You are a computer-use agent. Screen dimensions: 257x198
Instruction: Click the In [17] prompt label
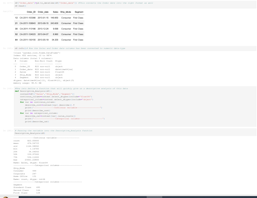(8, 3)
